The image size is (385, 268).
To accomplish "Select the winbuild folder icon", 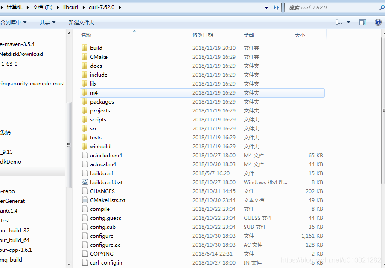I will 85,147.
